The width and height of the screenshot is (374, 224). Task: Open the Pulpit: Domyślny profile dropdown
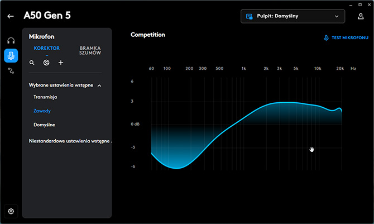[x=293, y=16]
